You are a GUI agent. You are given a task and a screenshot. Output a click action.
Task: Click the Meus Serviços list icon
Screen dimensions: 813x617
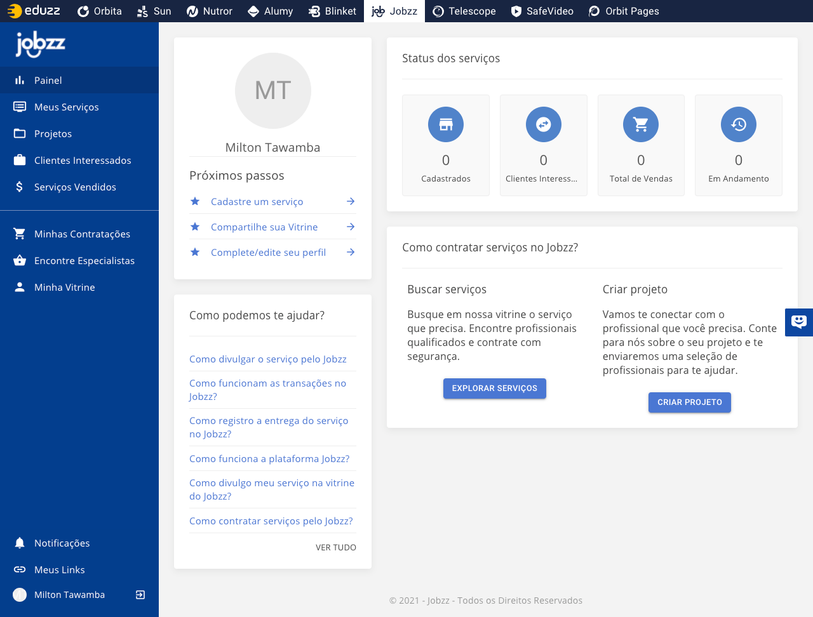coord(20,107)
